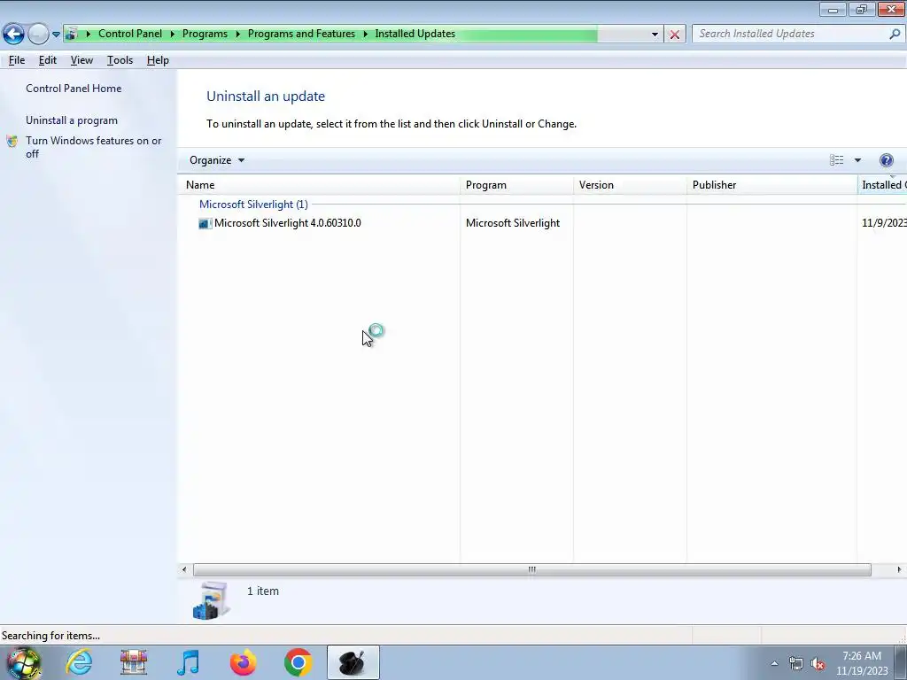This screenshot has width=907, height=680.
Task: Click the horizontal scrollbar thumb
Action: point(531,569)
